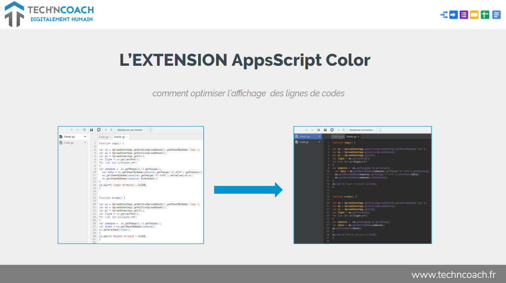Click the Run play icon in the dark editor
Screen dimensions: 506x283
(x=339, y=130)
